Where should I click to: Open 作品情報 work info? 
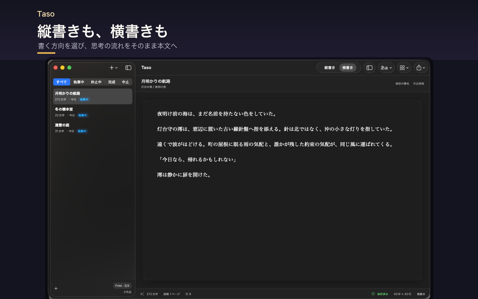[x=419, y=84]
